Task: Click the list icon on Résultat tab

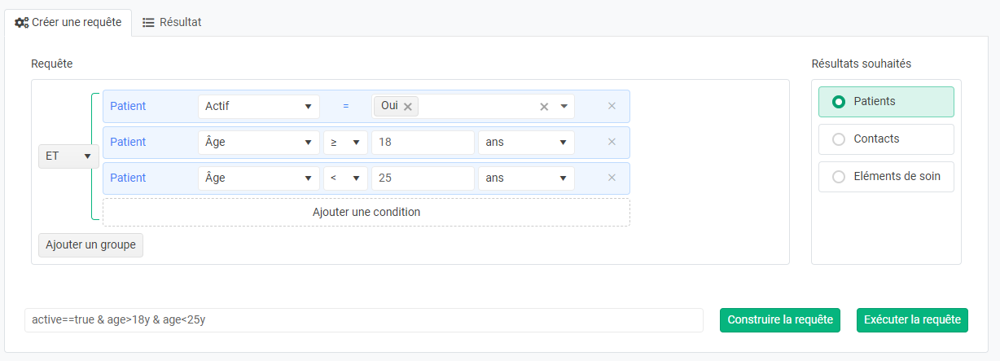Action: [148, 22]
